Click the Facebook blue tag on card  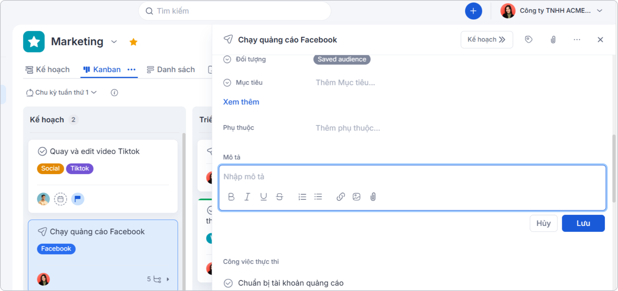[56, 249]
